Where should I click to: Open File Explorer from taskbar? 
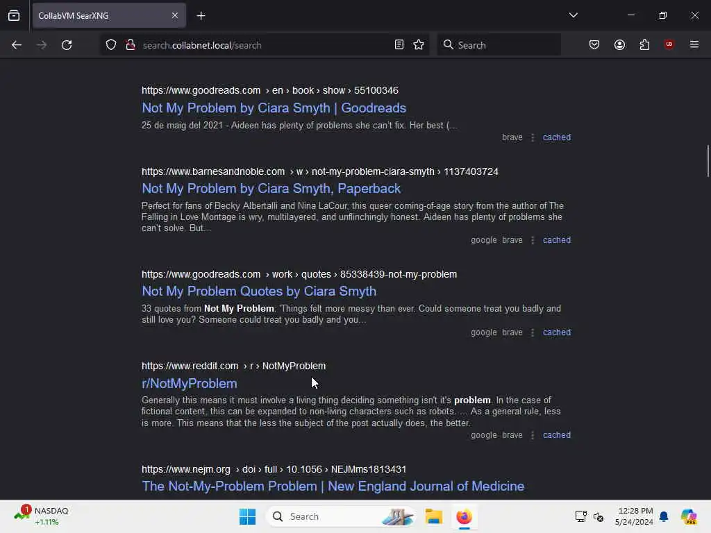[x=433, y=516]
